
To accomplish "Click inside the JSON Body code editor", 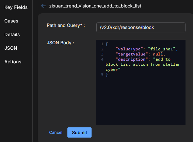I will tap(141, 82).
